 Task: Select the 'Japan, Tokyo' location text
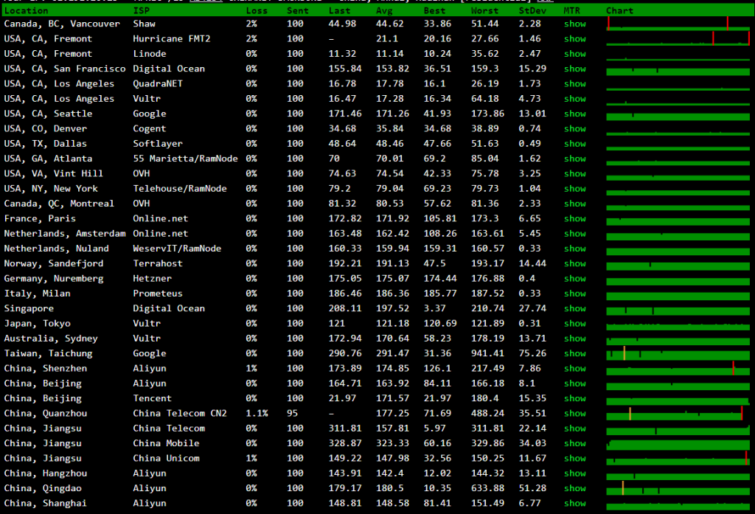(37, 323)
